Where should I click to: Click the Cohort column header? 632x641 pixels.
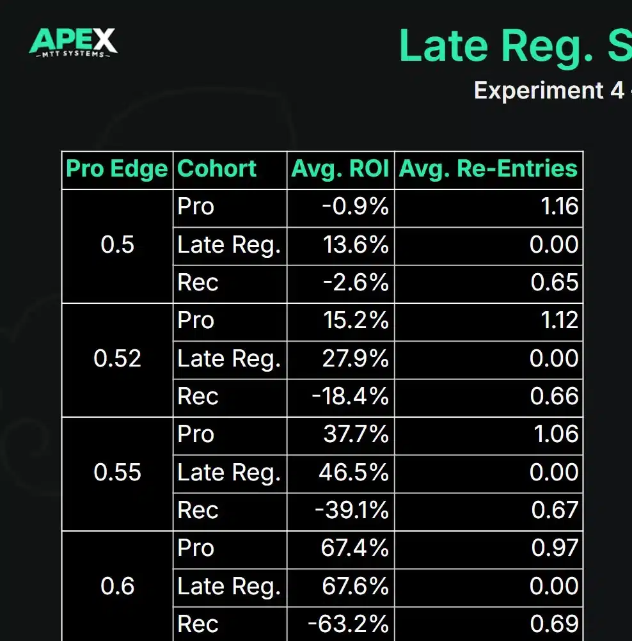[217, 169]
